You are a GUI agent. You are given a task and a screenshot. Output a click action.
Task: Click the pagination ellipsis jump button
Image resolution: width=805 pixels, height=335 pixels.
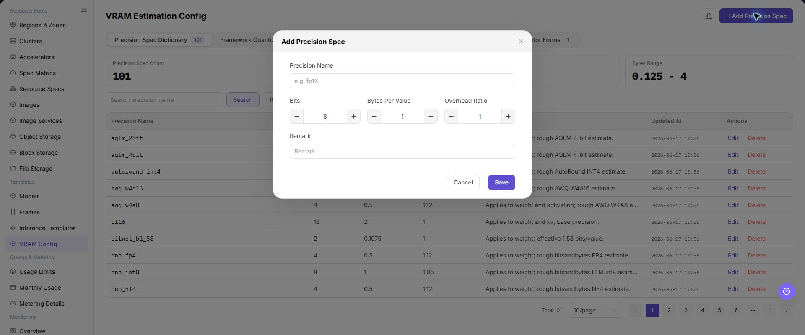coord(753,310)
